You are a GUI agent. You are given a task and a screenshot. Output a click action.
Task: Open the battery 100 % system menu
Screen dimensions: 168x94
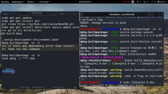coord(162,2)
